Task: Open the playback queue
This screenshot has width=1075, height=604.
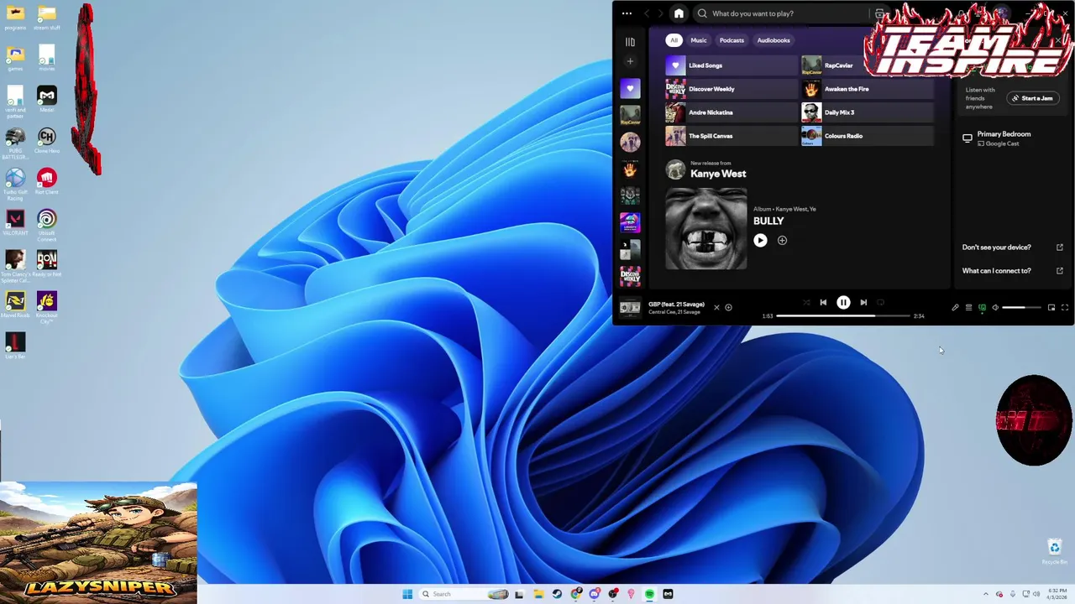Action: [x=968, y=308]
